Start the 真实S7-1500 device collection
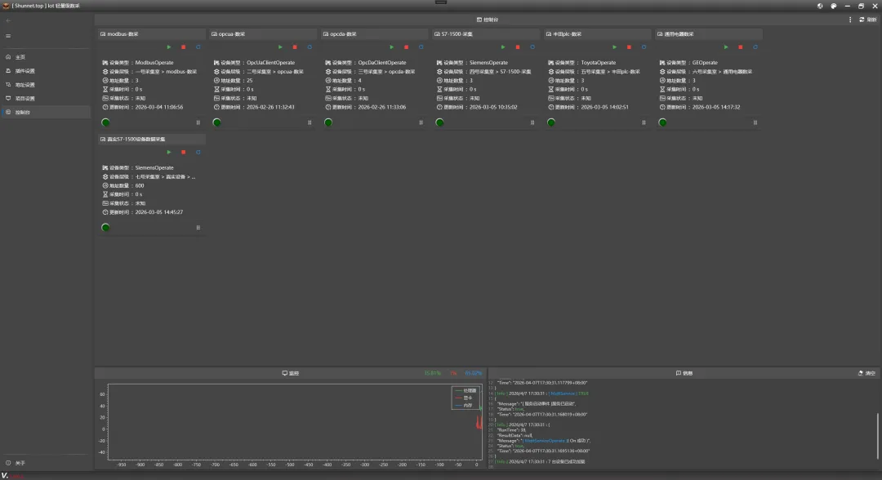The height and width of the screenshot is (480, 882). (x=169, y=153)
